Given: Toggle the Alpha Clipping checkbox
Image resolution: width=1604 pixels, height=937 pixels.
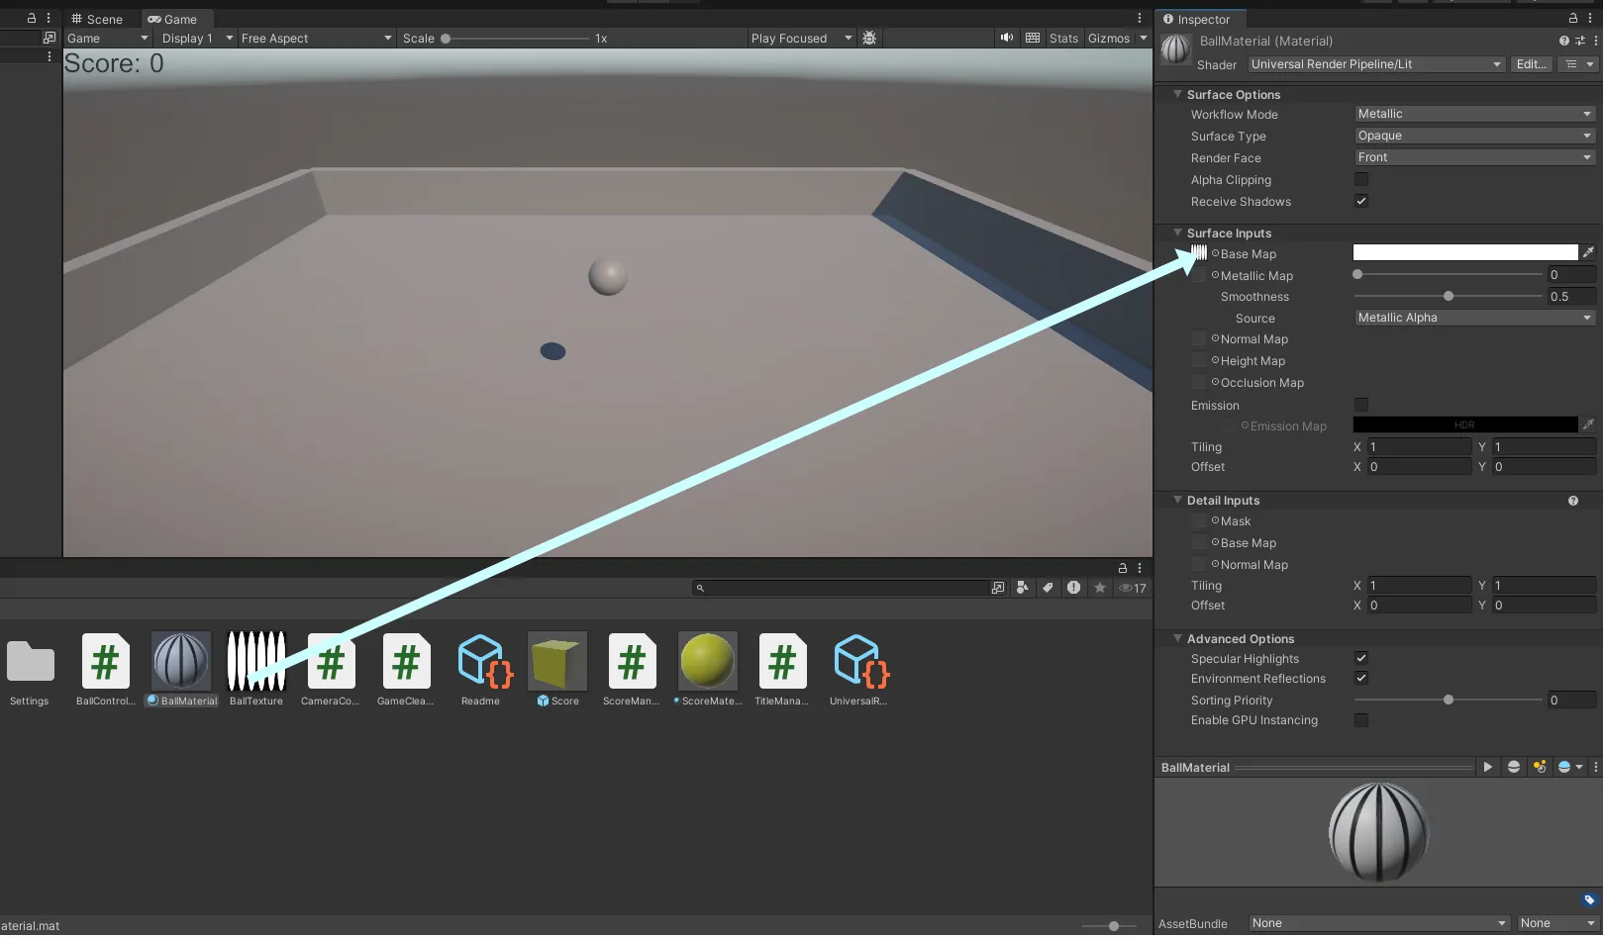Looking at the screenshot, I should point(1361,179).
